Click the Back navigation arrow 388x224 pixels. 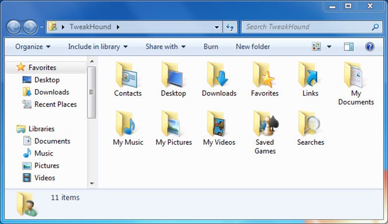[14, 27]
